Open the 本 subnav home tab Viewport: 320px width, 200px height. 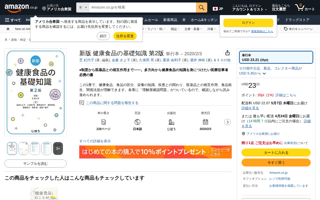(8, 29)
